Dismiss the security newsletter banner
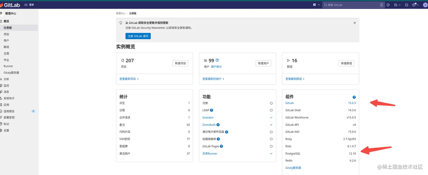The image size is (428, 175). pyautogui.click(x=355, y=23)
